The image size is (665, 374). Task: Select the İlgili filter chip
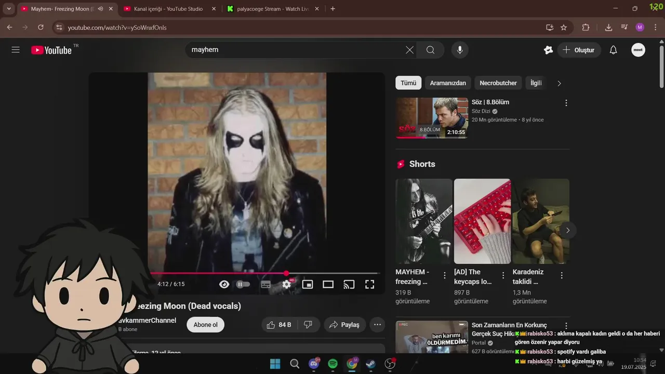[x=536, y=83]
